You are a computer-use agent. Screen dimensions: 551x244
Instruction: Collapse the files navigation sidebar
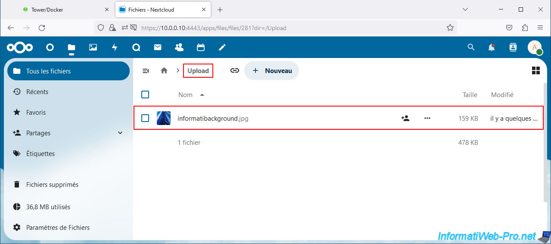(x=146, y=71)
